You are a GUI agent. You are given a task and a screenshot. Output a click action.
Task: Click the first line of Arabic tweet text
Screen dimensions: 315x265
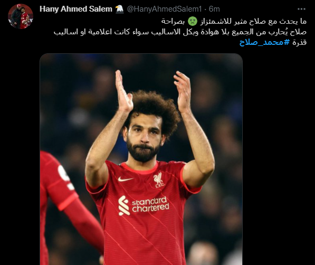tap(234, 21)
